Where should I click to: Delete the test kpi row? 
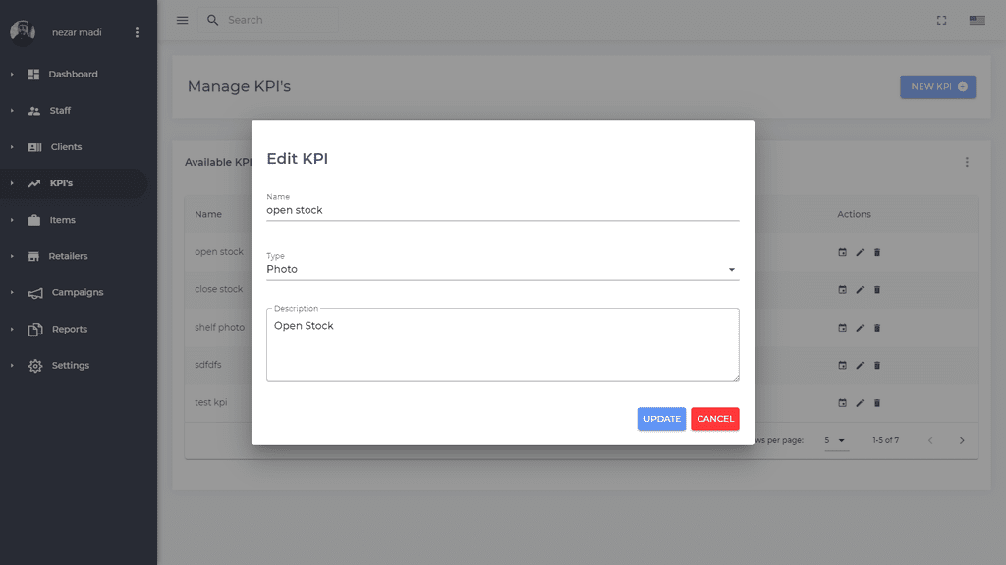tap(877, 403)
